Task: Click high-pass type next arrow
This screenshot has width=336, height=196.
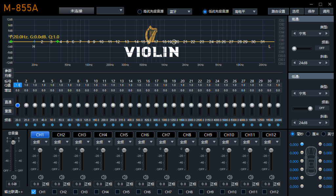Action: coord(326,33)
